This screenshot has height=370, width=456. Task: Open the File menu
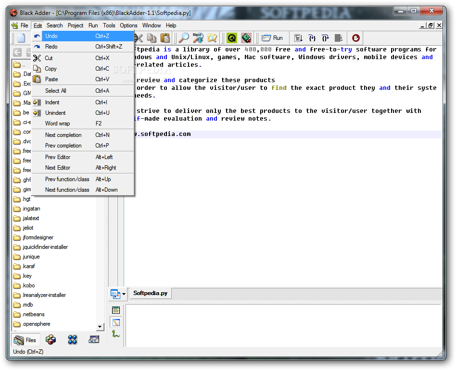[x=24, y=25]
